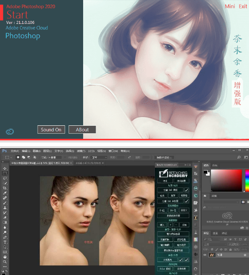Image resolution: width=249 pixels, height=275 pixels.
Task: Click the Select and Mask button
Action: click(x=164, y=158)
